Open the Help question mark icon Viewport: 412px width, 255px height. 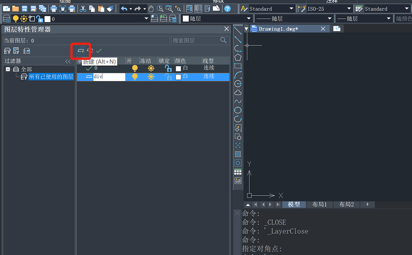227,9
